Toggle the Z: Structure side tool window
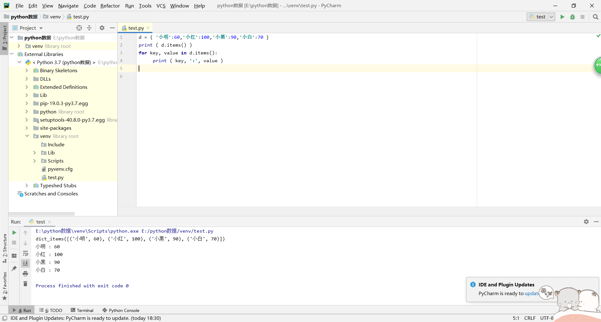The height and width of the screenshot is (322, 601). (x=4, y=248)
